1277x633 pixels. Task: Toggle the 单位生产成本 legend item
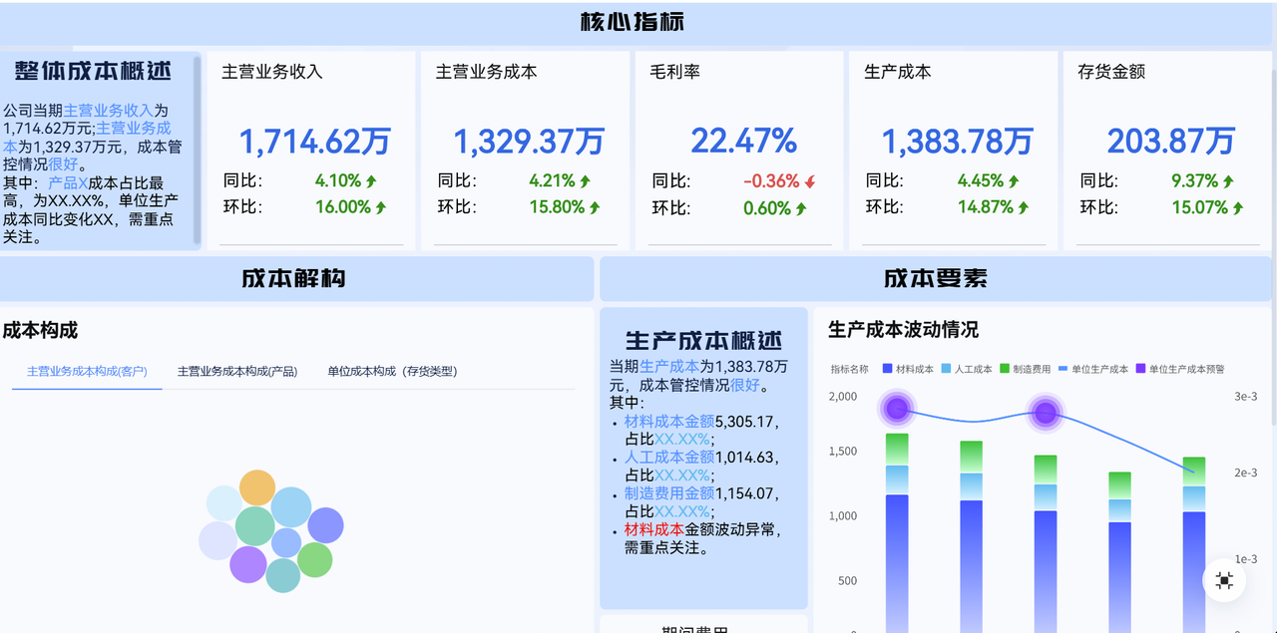point(1092,369)
